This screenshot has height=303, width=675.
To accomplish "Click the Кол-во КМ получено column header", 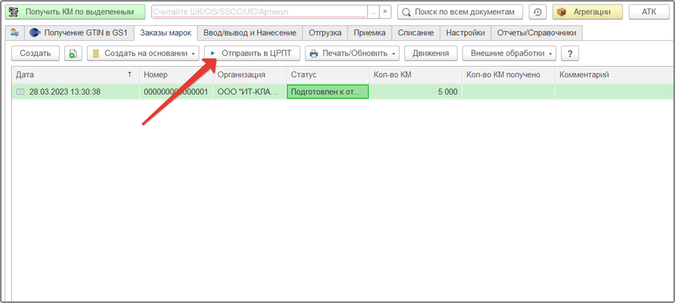I will click(509, 75).
